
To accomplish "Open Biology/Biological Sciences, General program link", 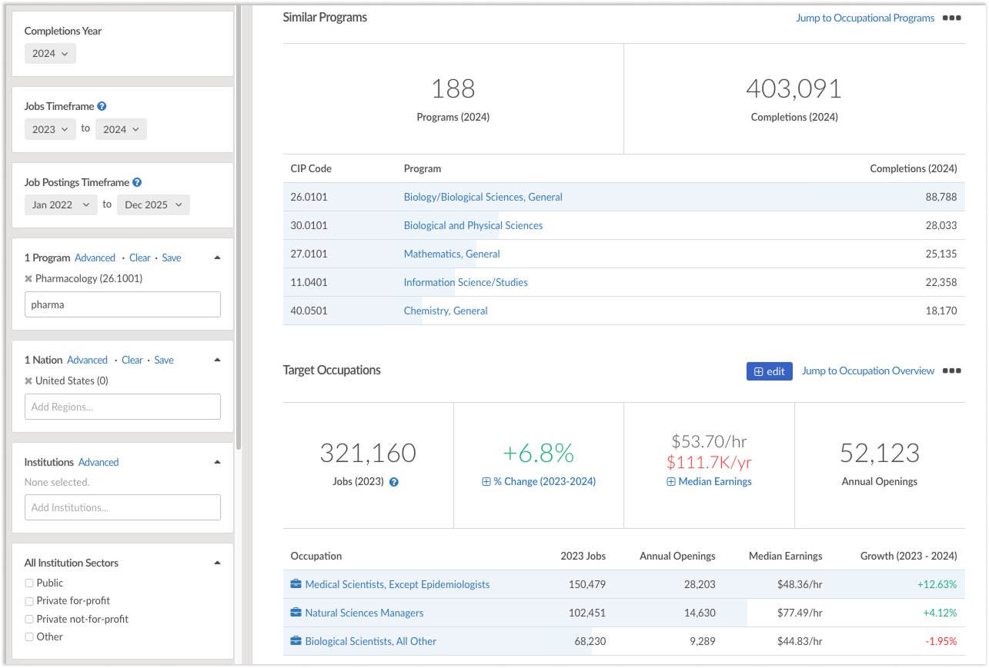I will pos(483,197).
